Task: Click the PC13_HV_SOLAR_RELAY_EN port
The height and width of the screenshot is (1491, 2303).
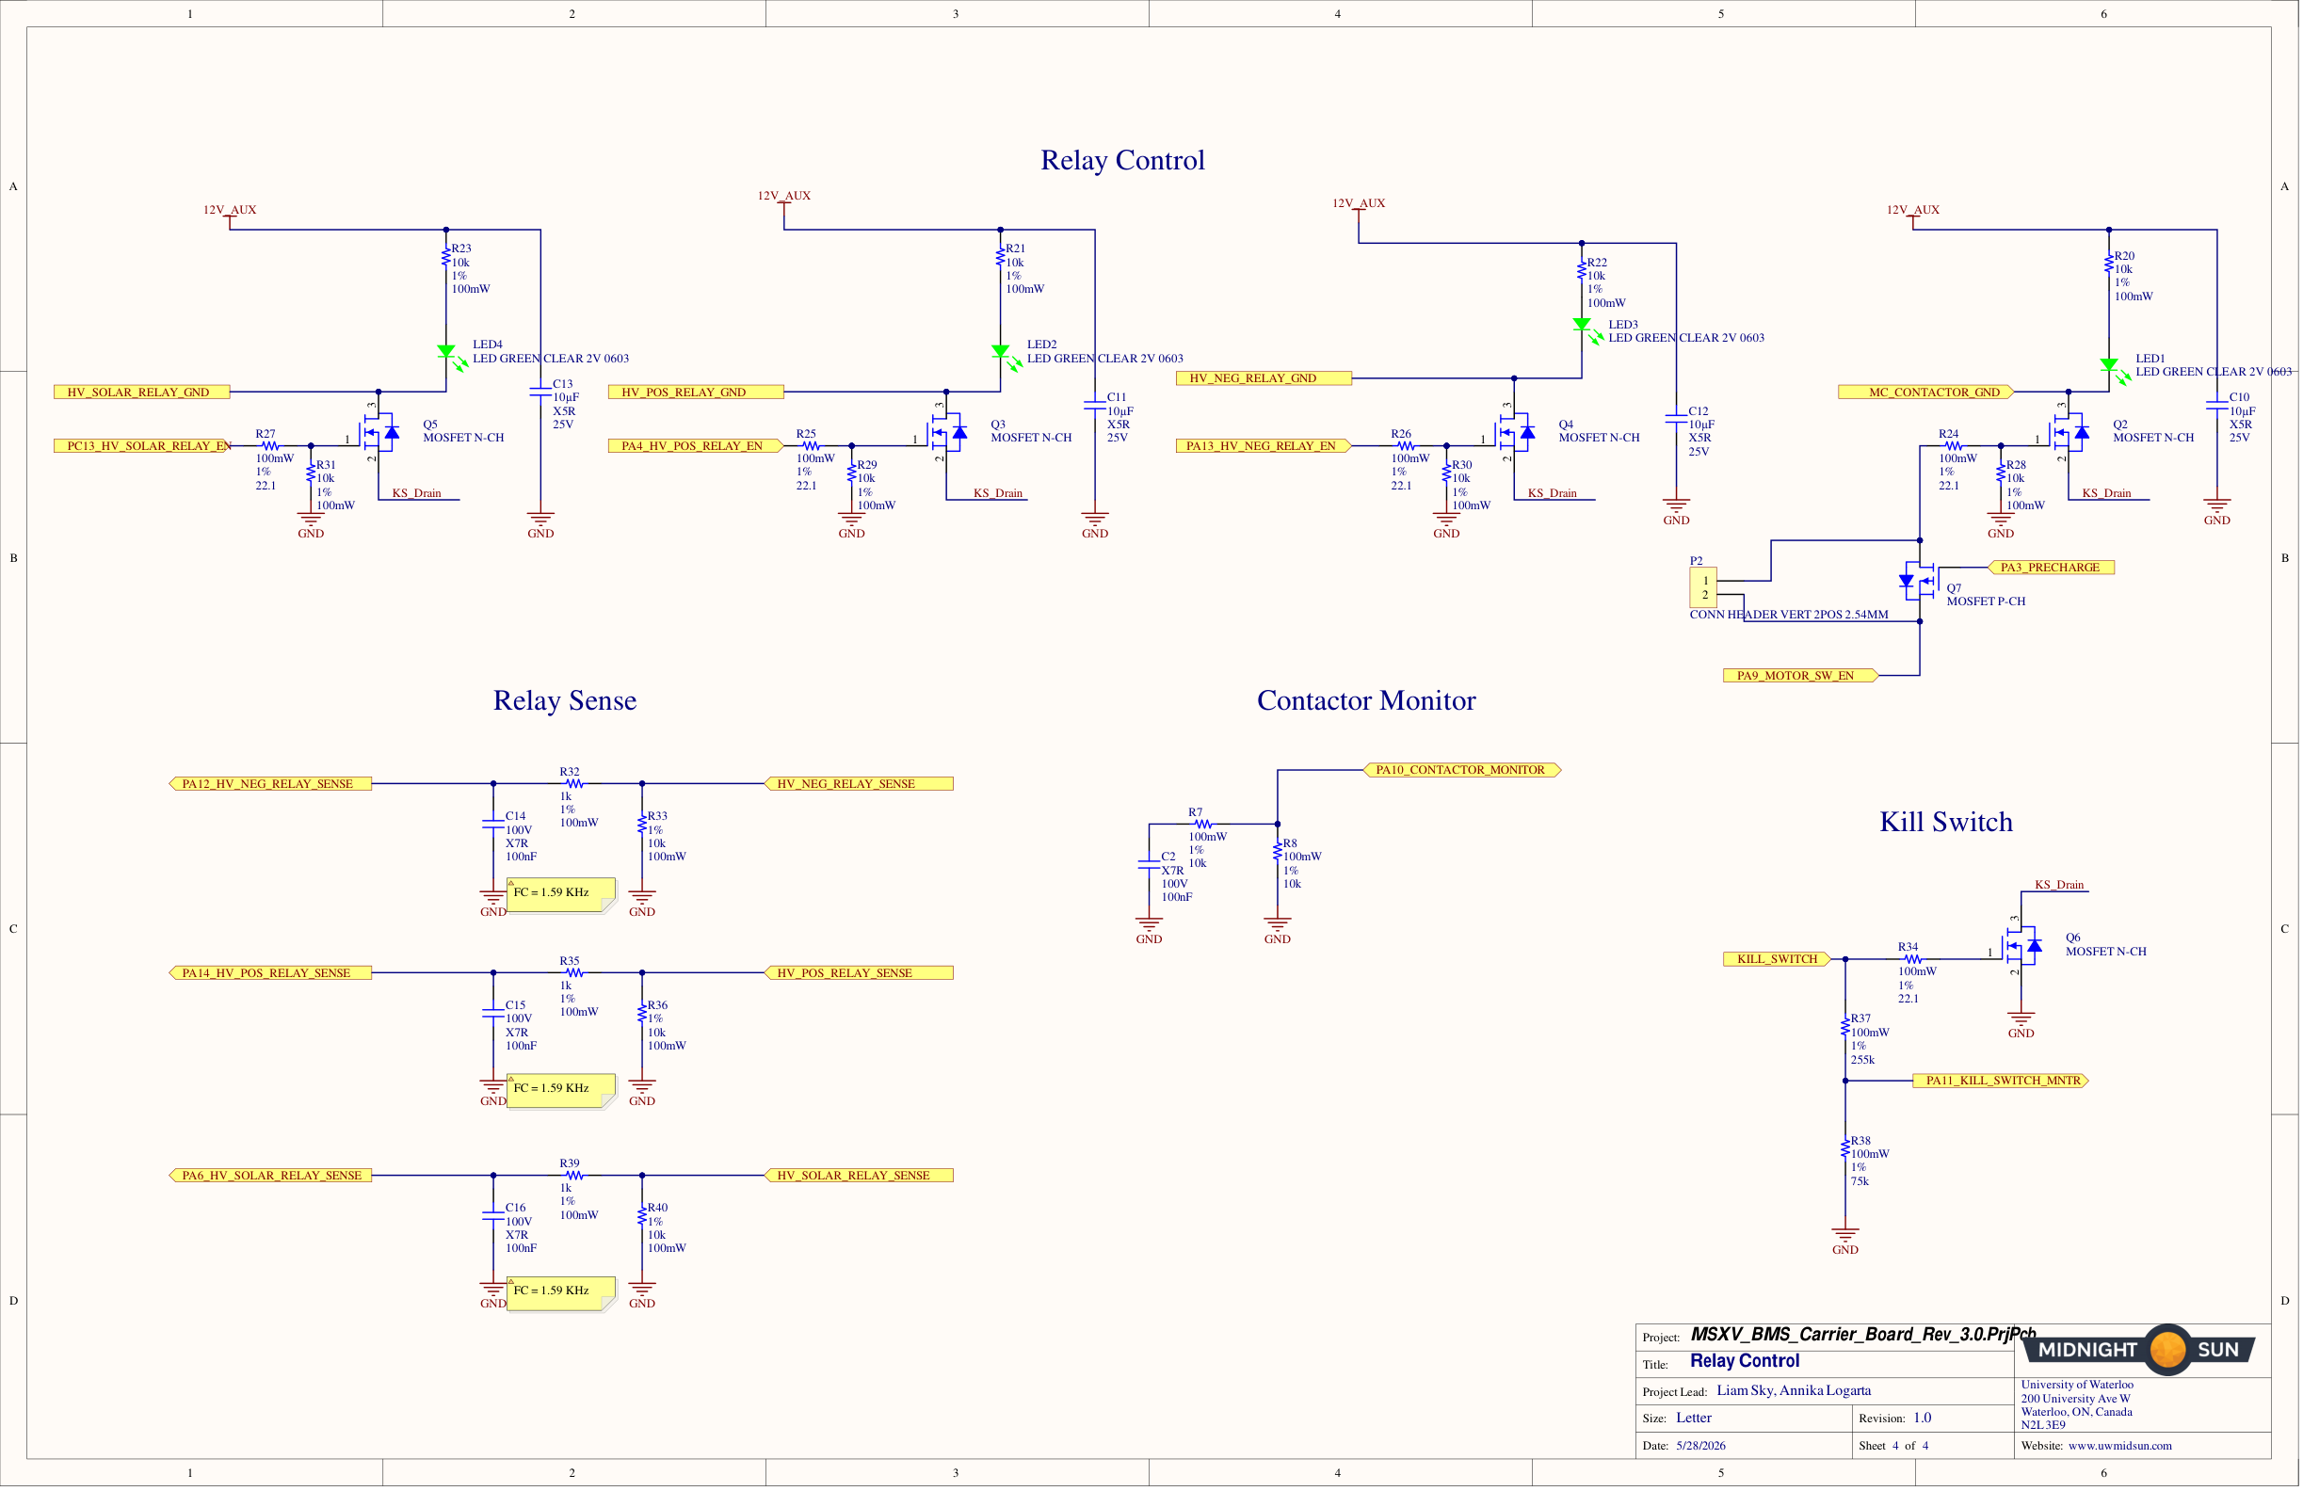Action: click(143, 446)
